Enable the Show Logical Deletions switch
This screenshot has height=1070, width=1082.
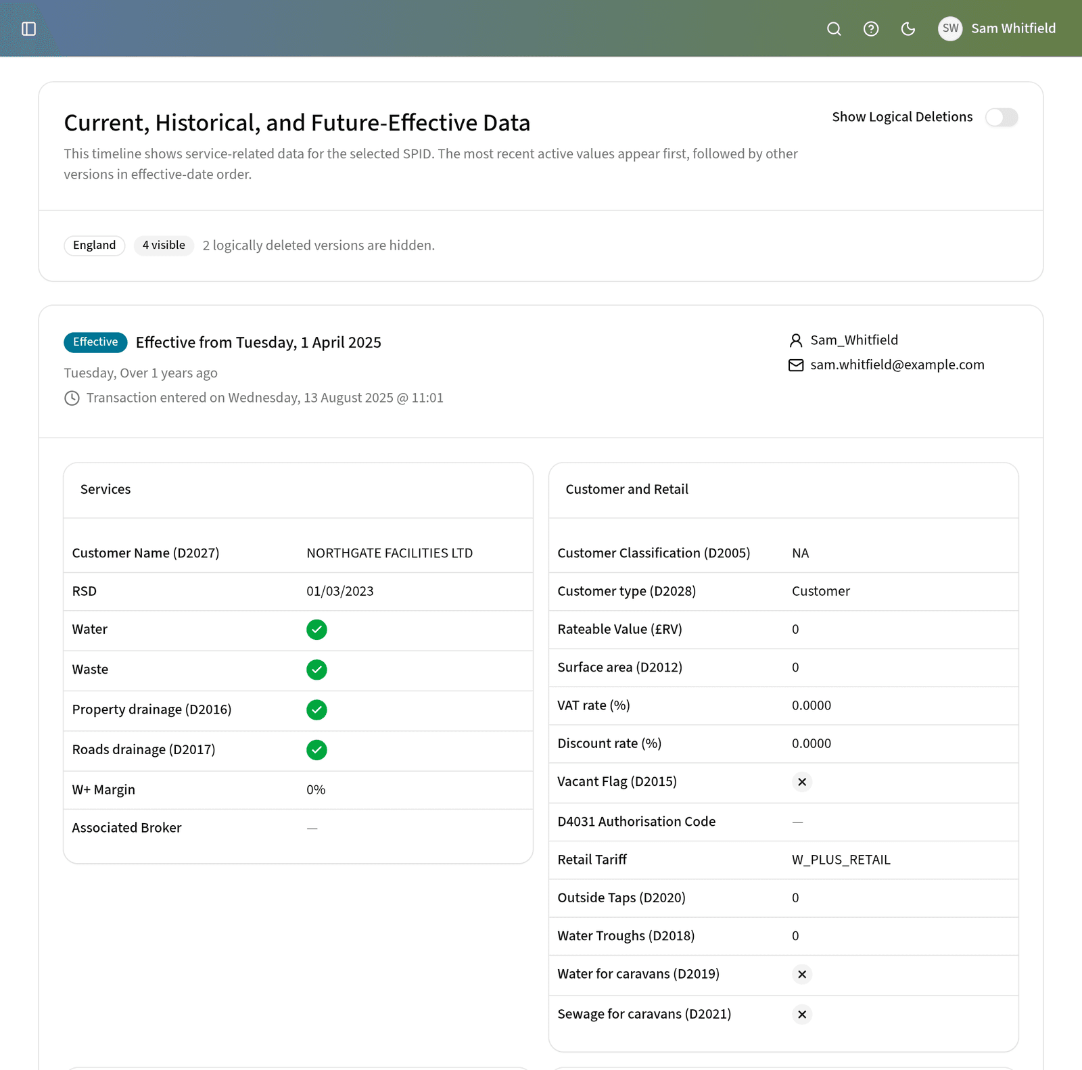point(1002,117)
